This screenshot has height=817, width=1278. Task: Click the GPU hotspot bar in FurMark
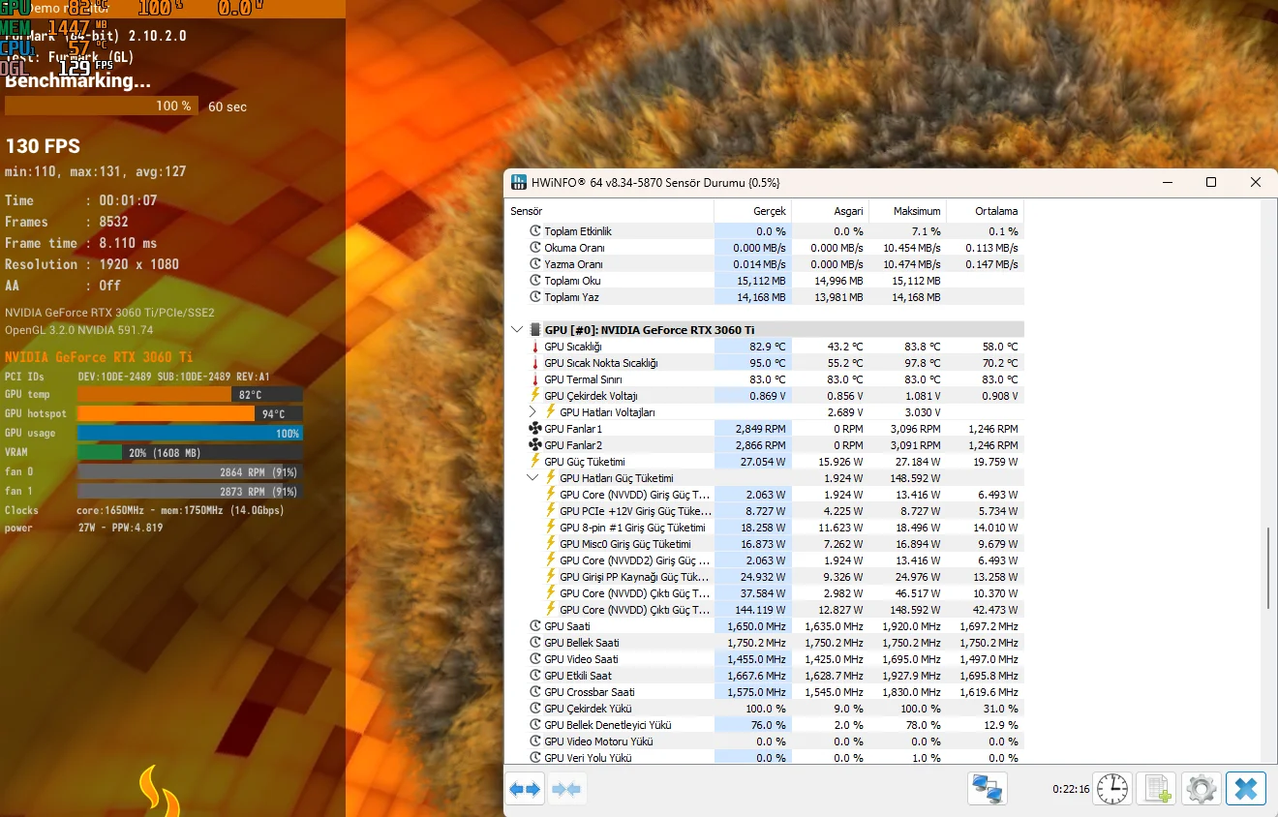[x=190, y=413]
